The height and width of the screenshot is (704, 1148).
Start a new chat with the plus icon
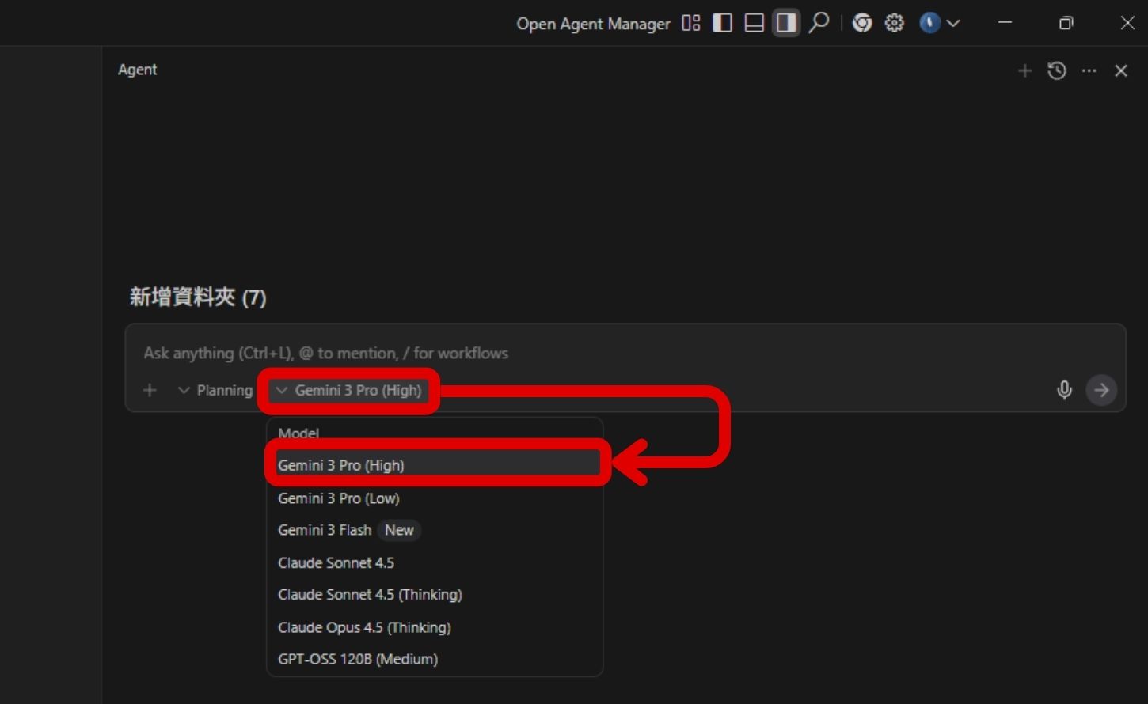(x=1024, y=70)
